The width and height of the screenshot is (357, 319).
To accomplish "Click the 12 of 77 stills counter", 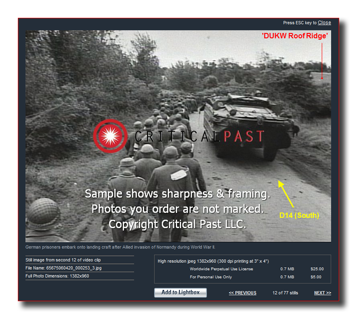I will [x=285, y=293].
